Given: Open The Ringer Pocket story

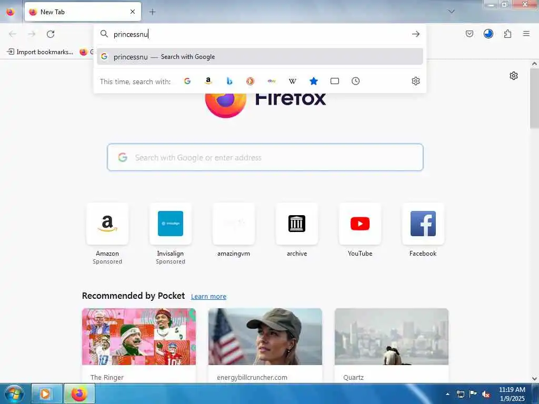Looking at the screenshot, I should [x=139, y=345].
